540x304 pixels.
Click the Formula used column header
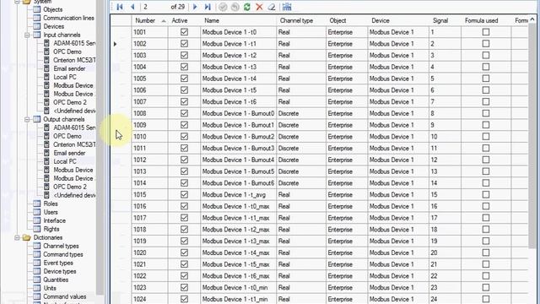[x=486, y=20]
